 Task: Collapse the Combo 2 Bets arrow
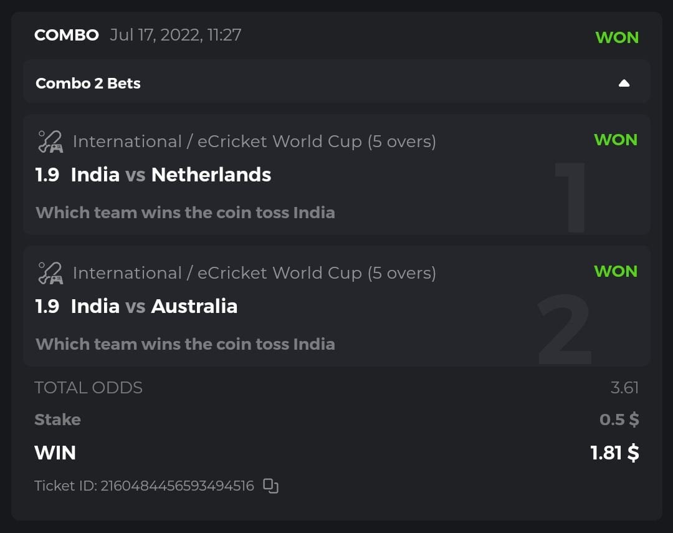pyautogui.click(x=624, y=84)
